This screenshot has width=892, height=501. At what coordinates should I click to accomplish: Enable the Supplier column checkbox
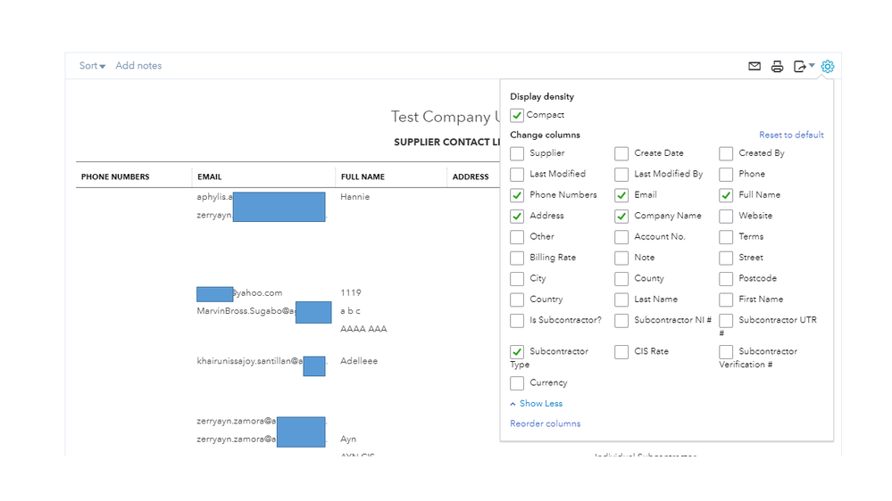click(517, 153)
